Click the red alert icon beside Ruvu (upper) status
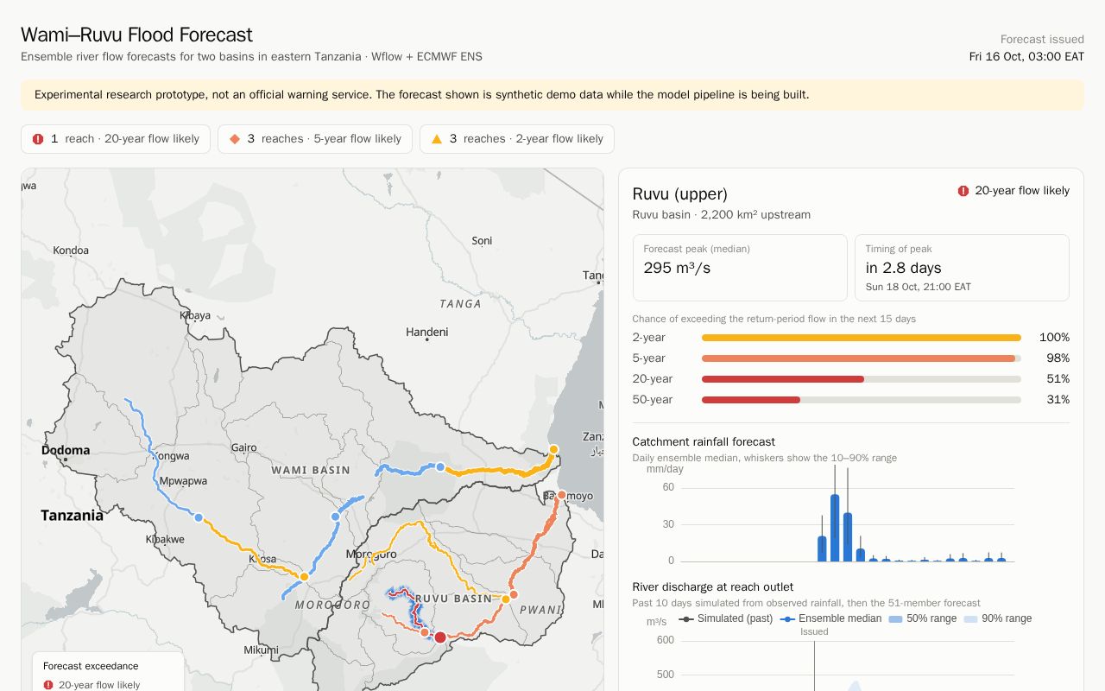The height and width of the screenshot is (691, 1105). 963,191
